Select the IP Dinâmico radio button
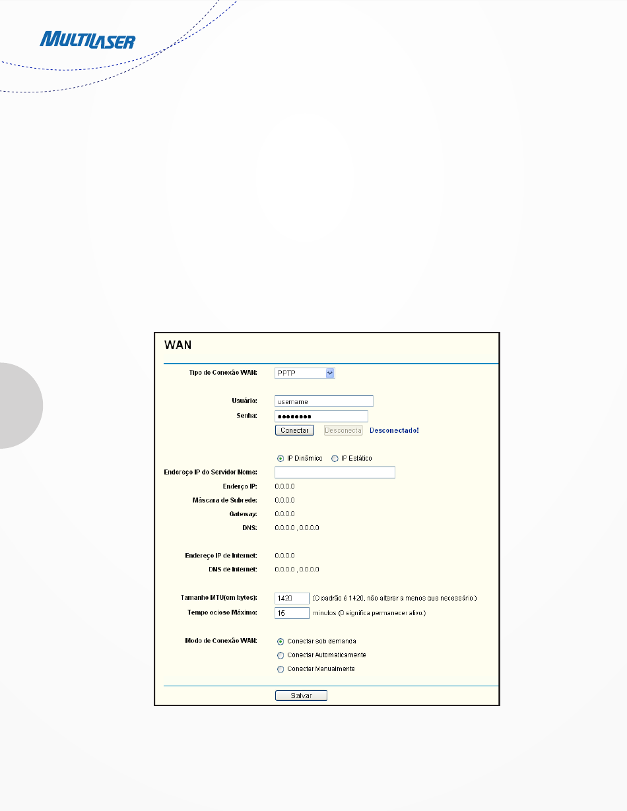Viewport: 627px width, 811px height. [280, 459]
